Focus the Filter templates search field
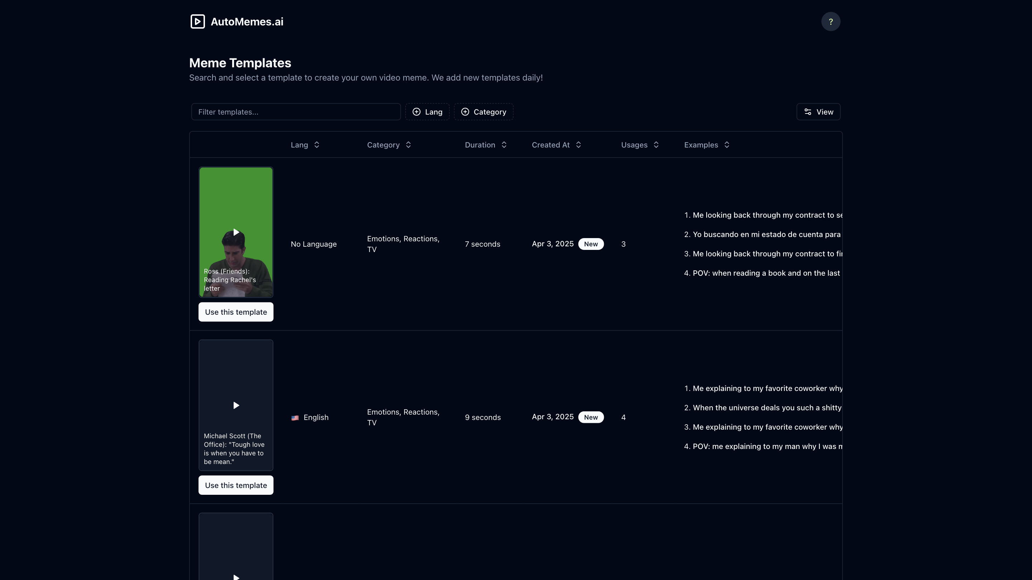The image size is (1032, 580). [x=296, y=112]
